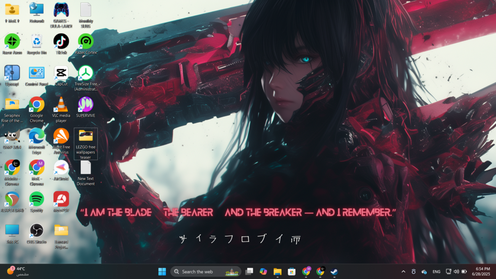Switch to Chrome Midnite-profile taskbar window

click(x=320, y=272)
